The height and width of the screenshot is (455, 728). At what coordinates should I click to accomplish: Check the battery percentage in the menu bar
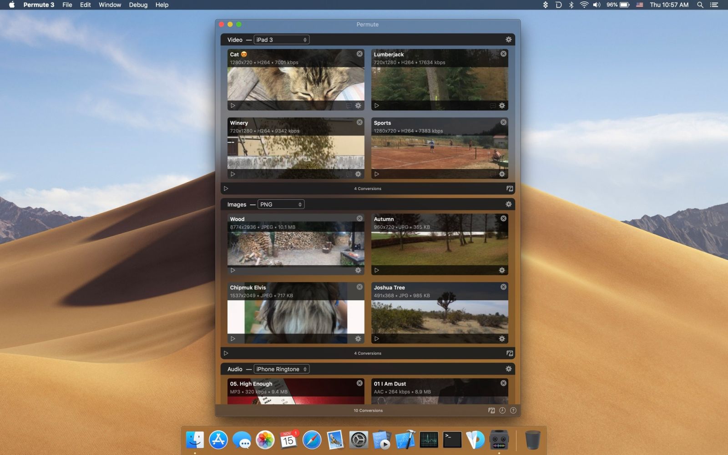tap(612, 5)
